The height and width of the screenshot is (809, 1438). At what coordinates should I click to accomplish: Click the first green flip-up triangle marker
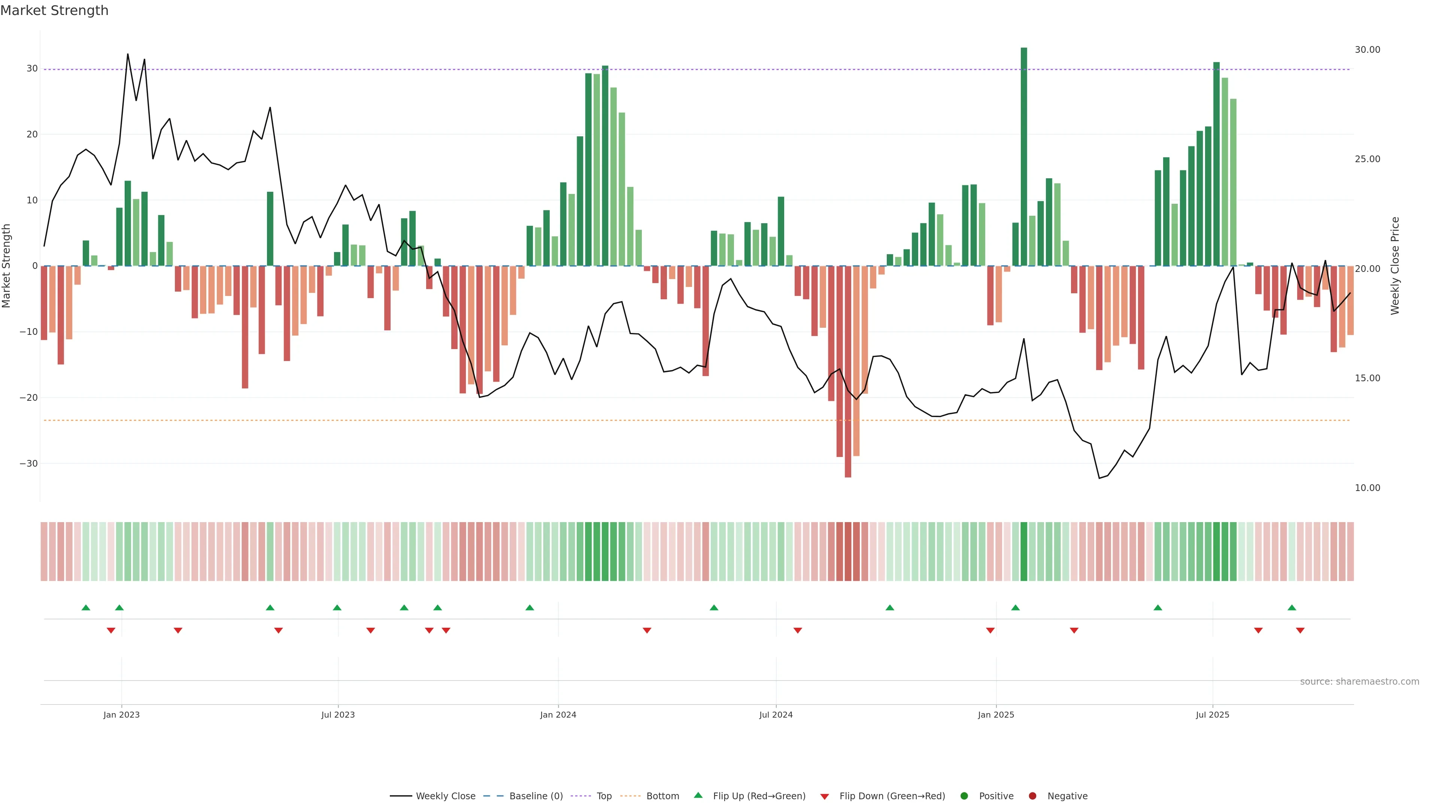pyautogui.click(x=86, y=607)
